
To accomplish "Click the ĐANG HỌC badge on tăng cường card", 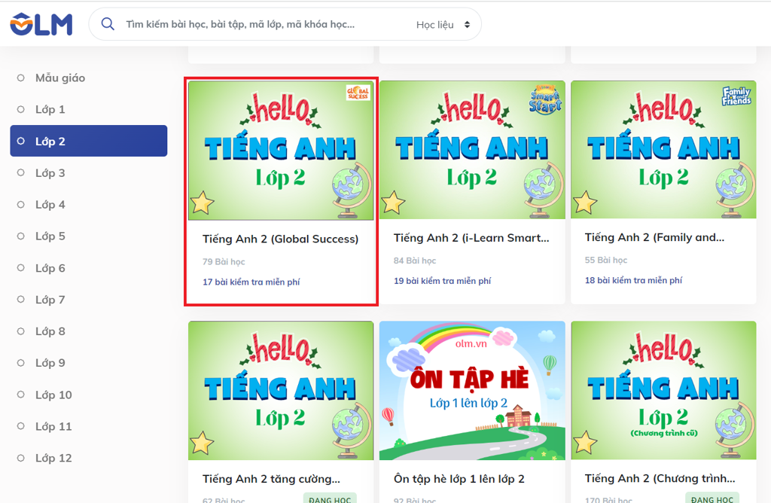I will point(330,499).
